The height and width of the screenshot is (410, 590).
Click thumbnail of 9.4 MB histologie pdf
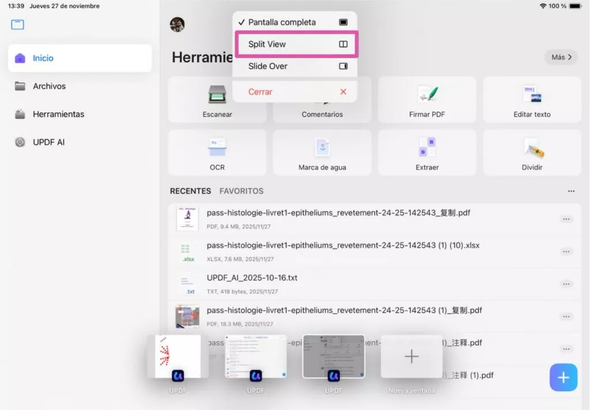tap(187, 219)
